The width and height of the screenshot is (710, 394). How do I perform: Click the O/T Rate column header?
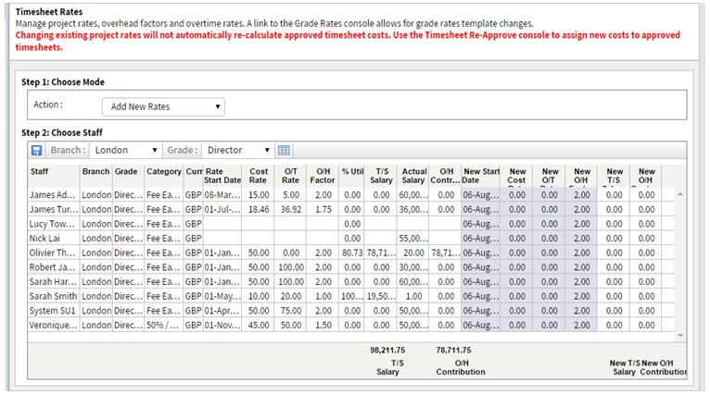(290, 176)
